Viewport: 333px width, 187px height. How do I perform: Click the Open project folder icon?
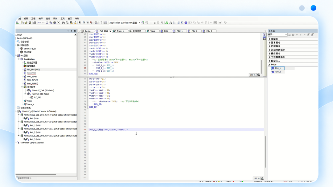click(26, 23)
